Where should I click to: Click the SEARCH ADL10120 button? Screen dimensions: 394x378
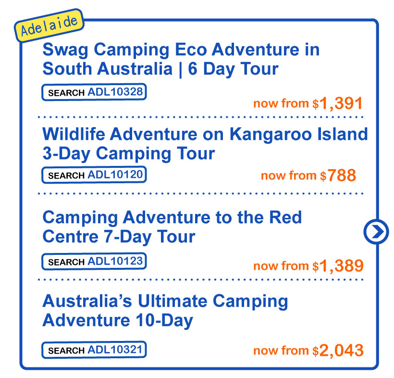tap(94, 175)
